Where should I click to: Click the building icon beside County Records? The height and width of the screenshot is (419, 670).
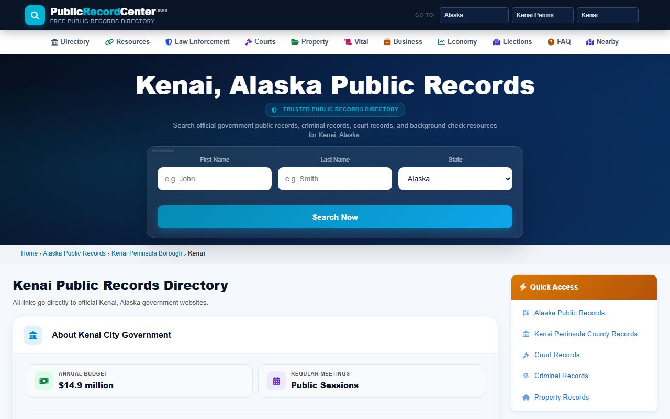(526, 334)
